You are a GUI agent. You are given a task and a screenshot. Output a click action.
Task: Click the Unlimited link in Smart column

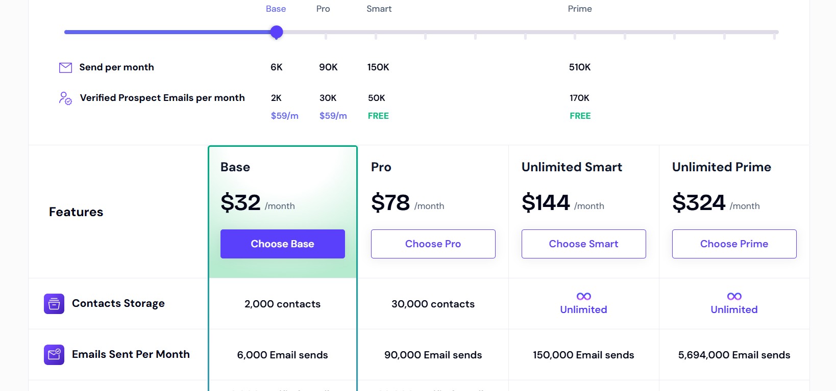click(x=583, y=309)
